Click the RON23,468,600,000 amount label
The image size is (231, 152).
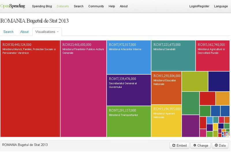tap(77, 45)
